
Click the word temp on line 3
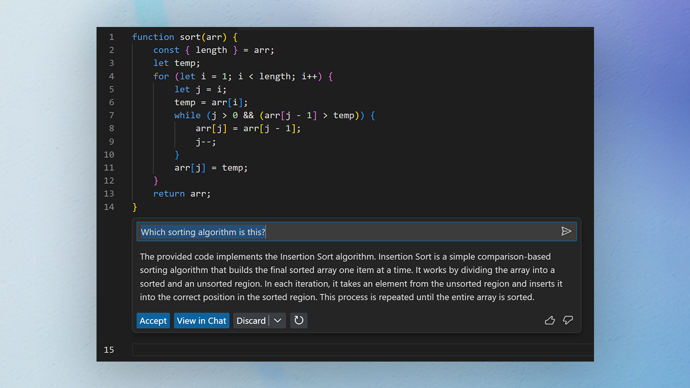click(186, 63)
